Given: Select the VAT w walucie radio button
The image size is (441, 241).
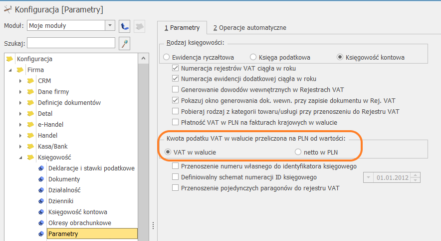Looking at the screenshot, I should [168, 152].
